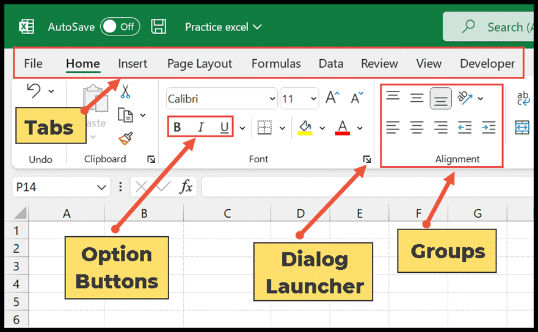Viewport: 538px width, 332px height.
Task: Toggle Italic formatting
Action: [201, 127]
